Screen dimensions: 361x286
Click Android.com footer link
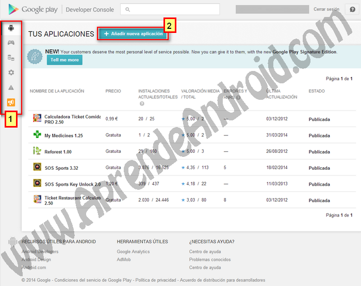tap(34, 267)
